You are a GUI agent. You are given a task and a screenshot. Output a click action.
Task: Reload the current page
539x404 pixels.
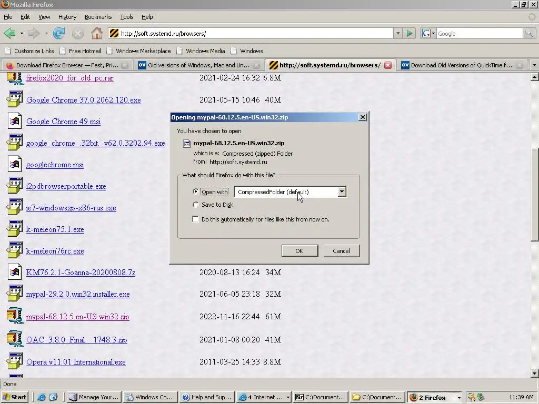[x=59, y=33]
